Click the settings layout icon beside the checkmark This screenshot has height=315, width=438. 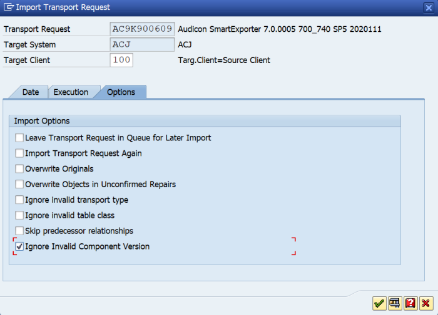(x=395, y=303)
